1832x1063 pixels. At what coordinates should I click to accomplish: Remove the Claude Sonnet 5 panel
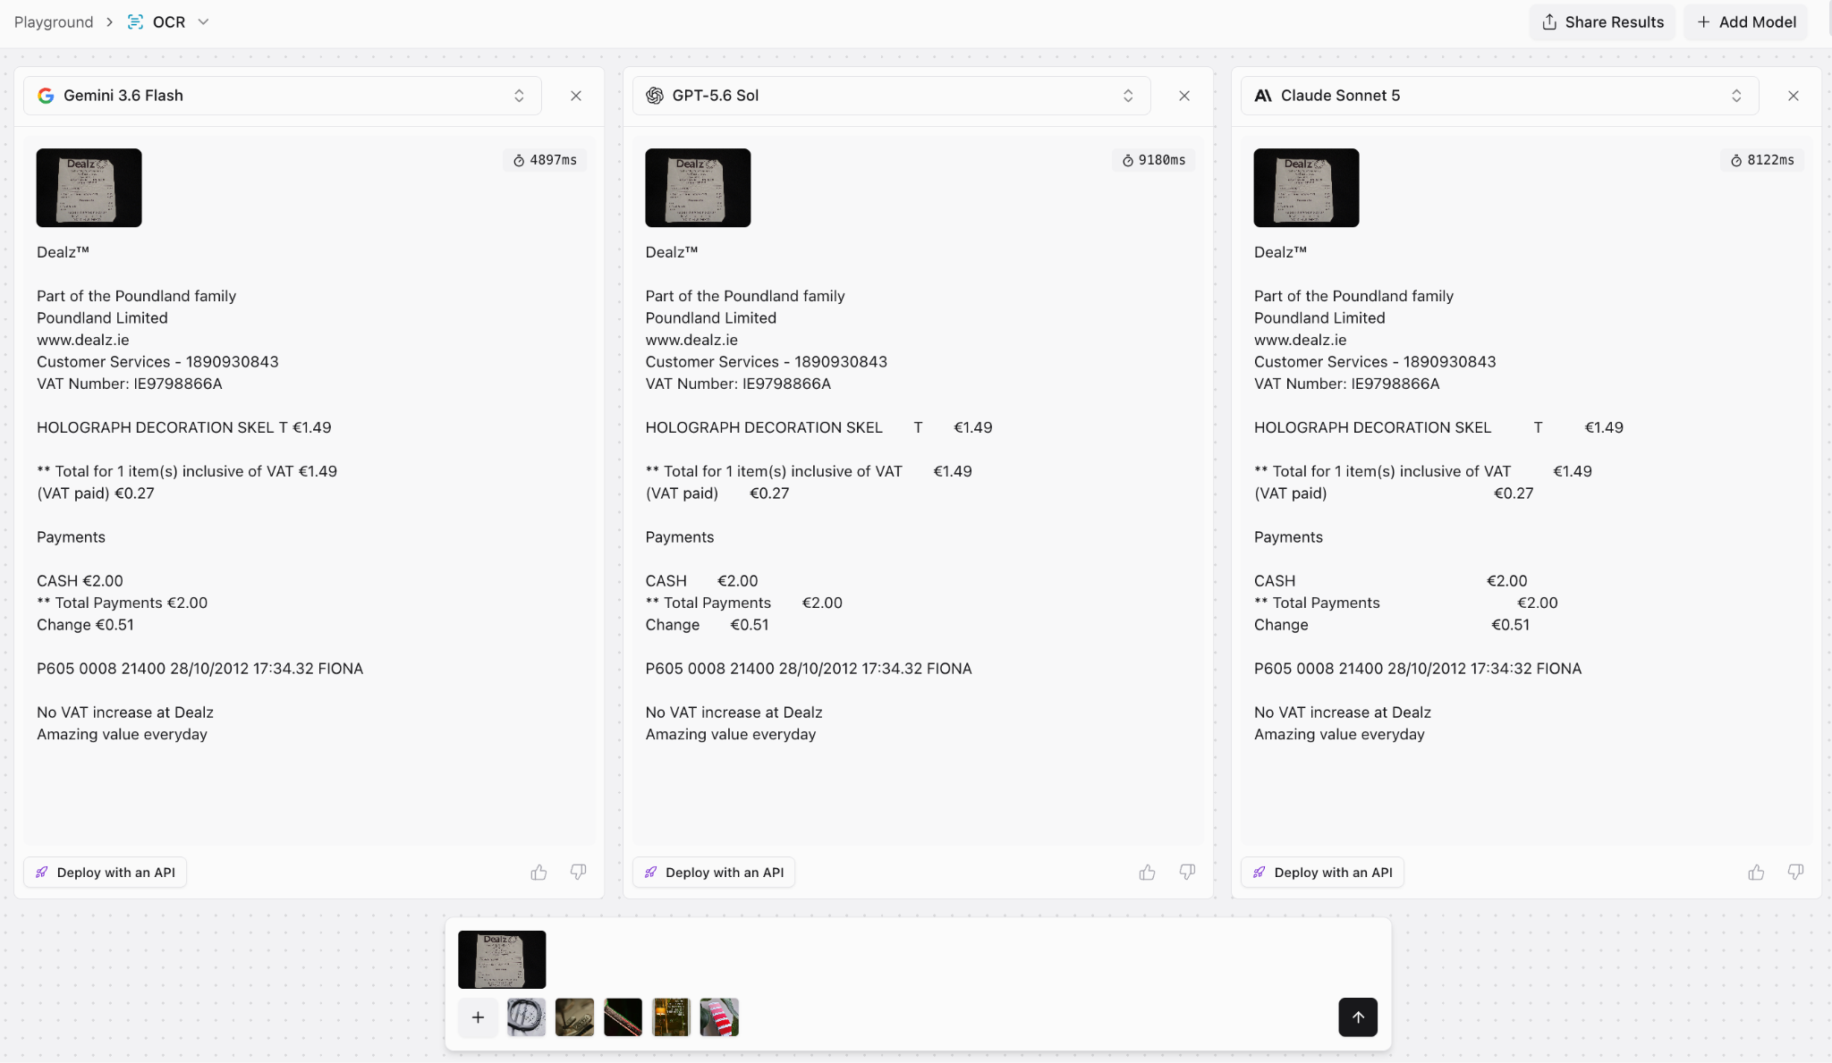[1794, 96]
